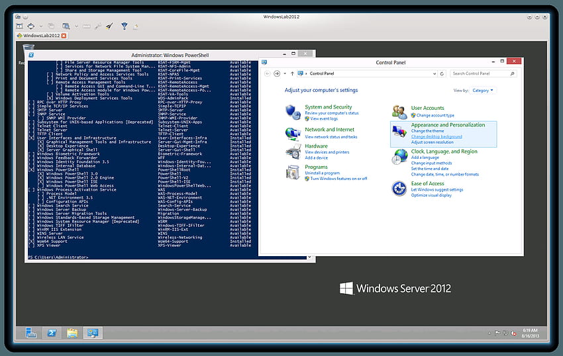Open View event logs
The height and width of the screenshot is (356, 563).
(324, 119)
